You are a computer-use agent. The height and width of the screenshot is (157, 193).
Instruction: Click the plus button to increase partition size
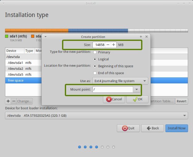114,45
